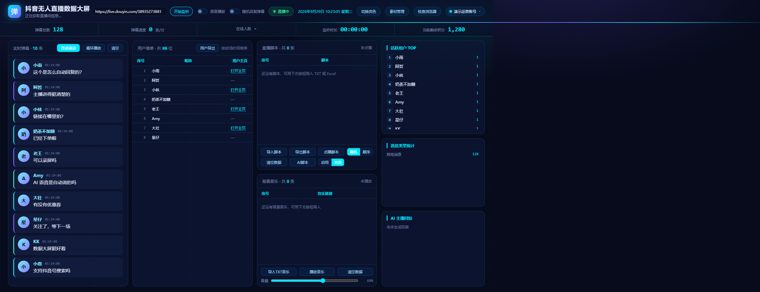Select 顺序 script play order

click(x=366, y=152)
